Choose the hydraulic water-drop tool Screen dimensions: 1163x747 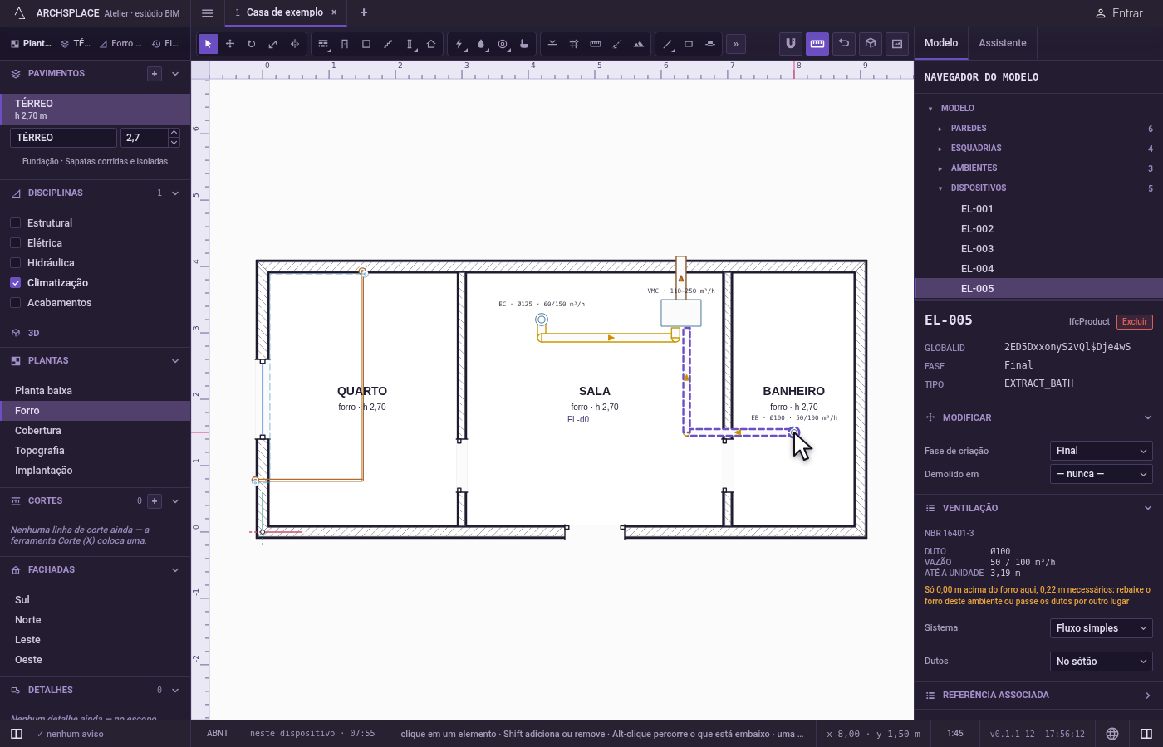point(481,44)
